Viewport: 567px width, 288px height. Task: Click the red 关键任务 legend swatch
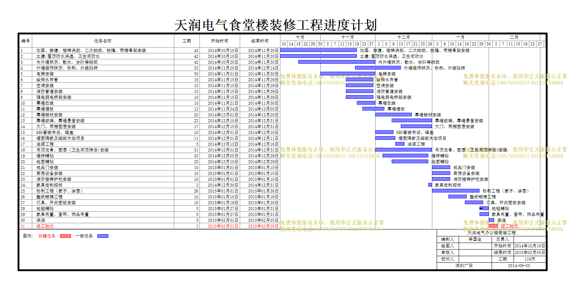(66, 236)
